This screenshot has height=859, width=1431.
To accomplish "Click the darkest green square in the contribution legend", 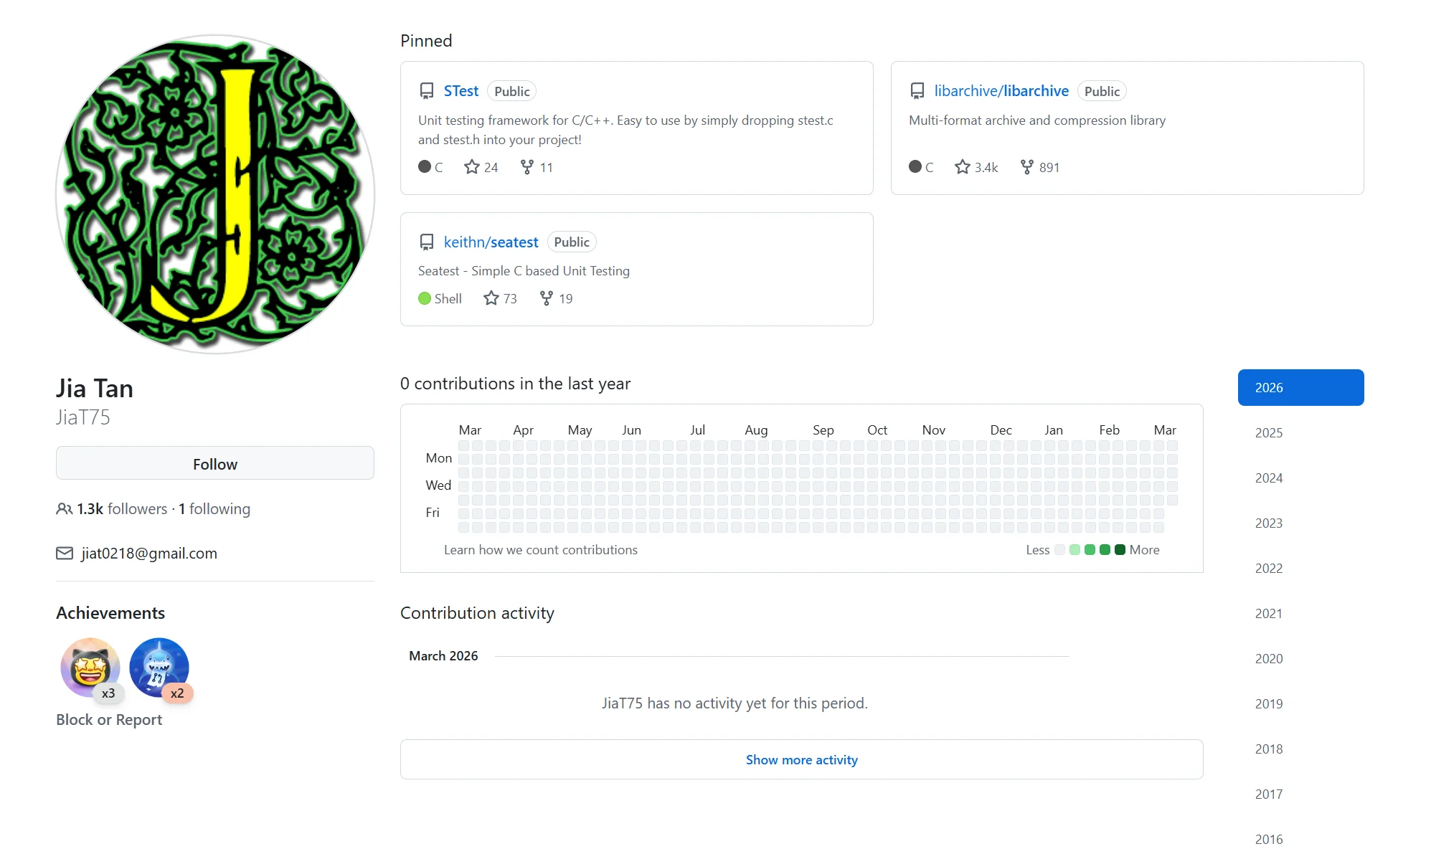I will point(1120,550).
